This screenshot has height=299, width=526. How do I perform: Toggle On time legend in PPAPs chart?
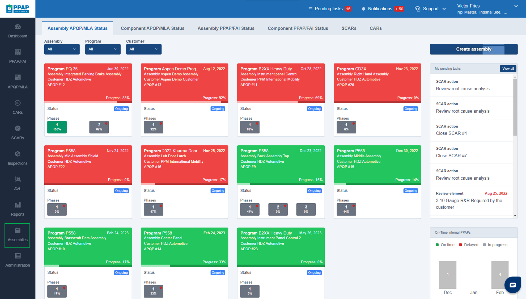445,245
